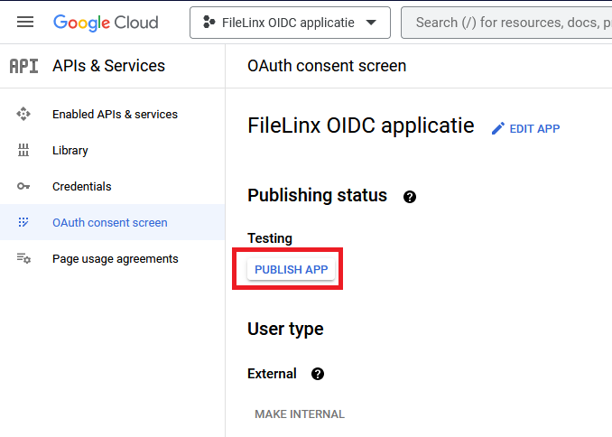Click the API logo icon
612x437 pixels.
(x=23, y=66)
